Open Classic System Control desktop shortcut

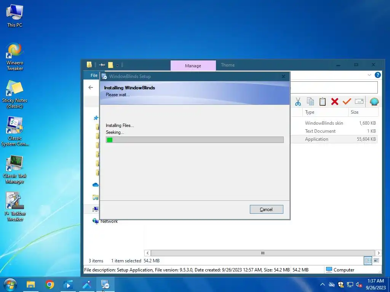(15, 132)
